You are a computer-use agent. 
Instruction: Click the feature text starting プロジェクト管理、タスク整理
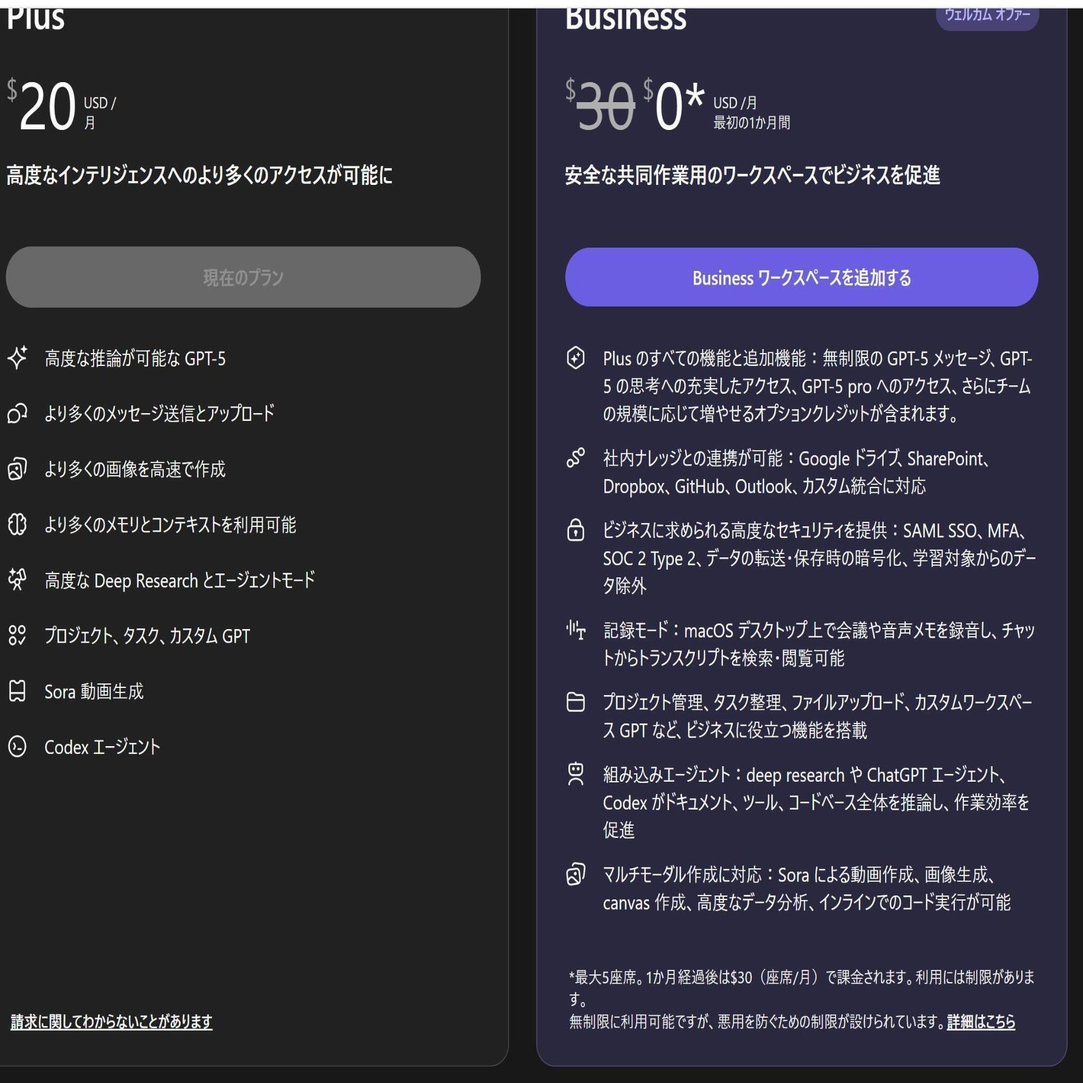coord(818,716)
